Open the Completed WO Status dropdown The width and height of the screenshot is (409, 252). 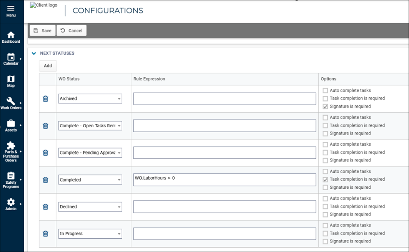click(90, 180)
